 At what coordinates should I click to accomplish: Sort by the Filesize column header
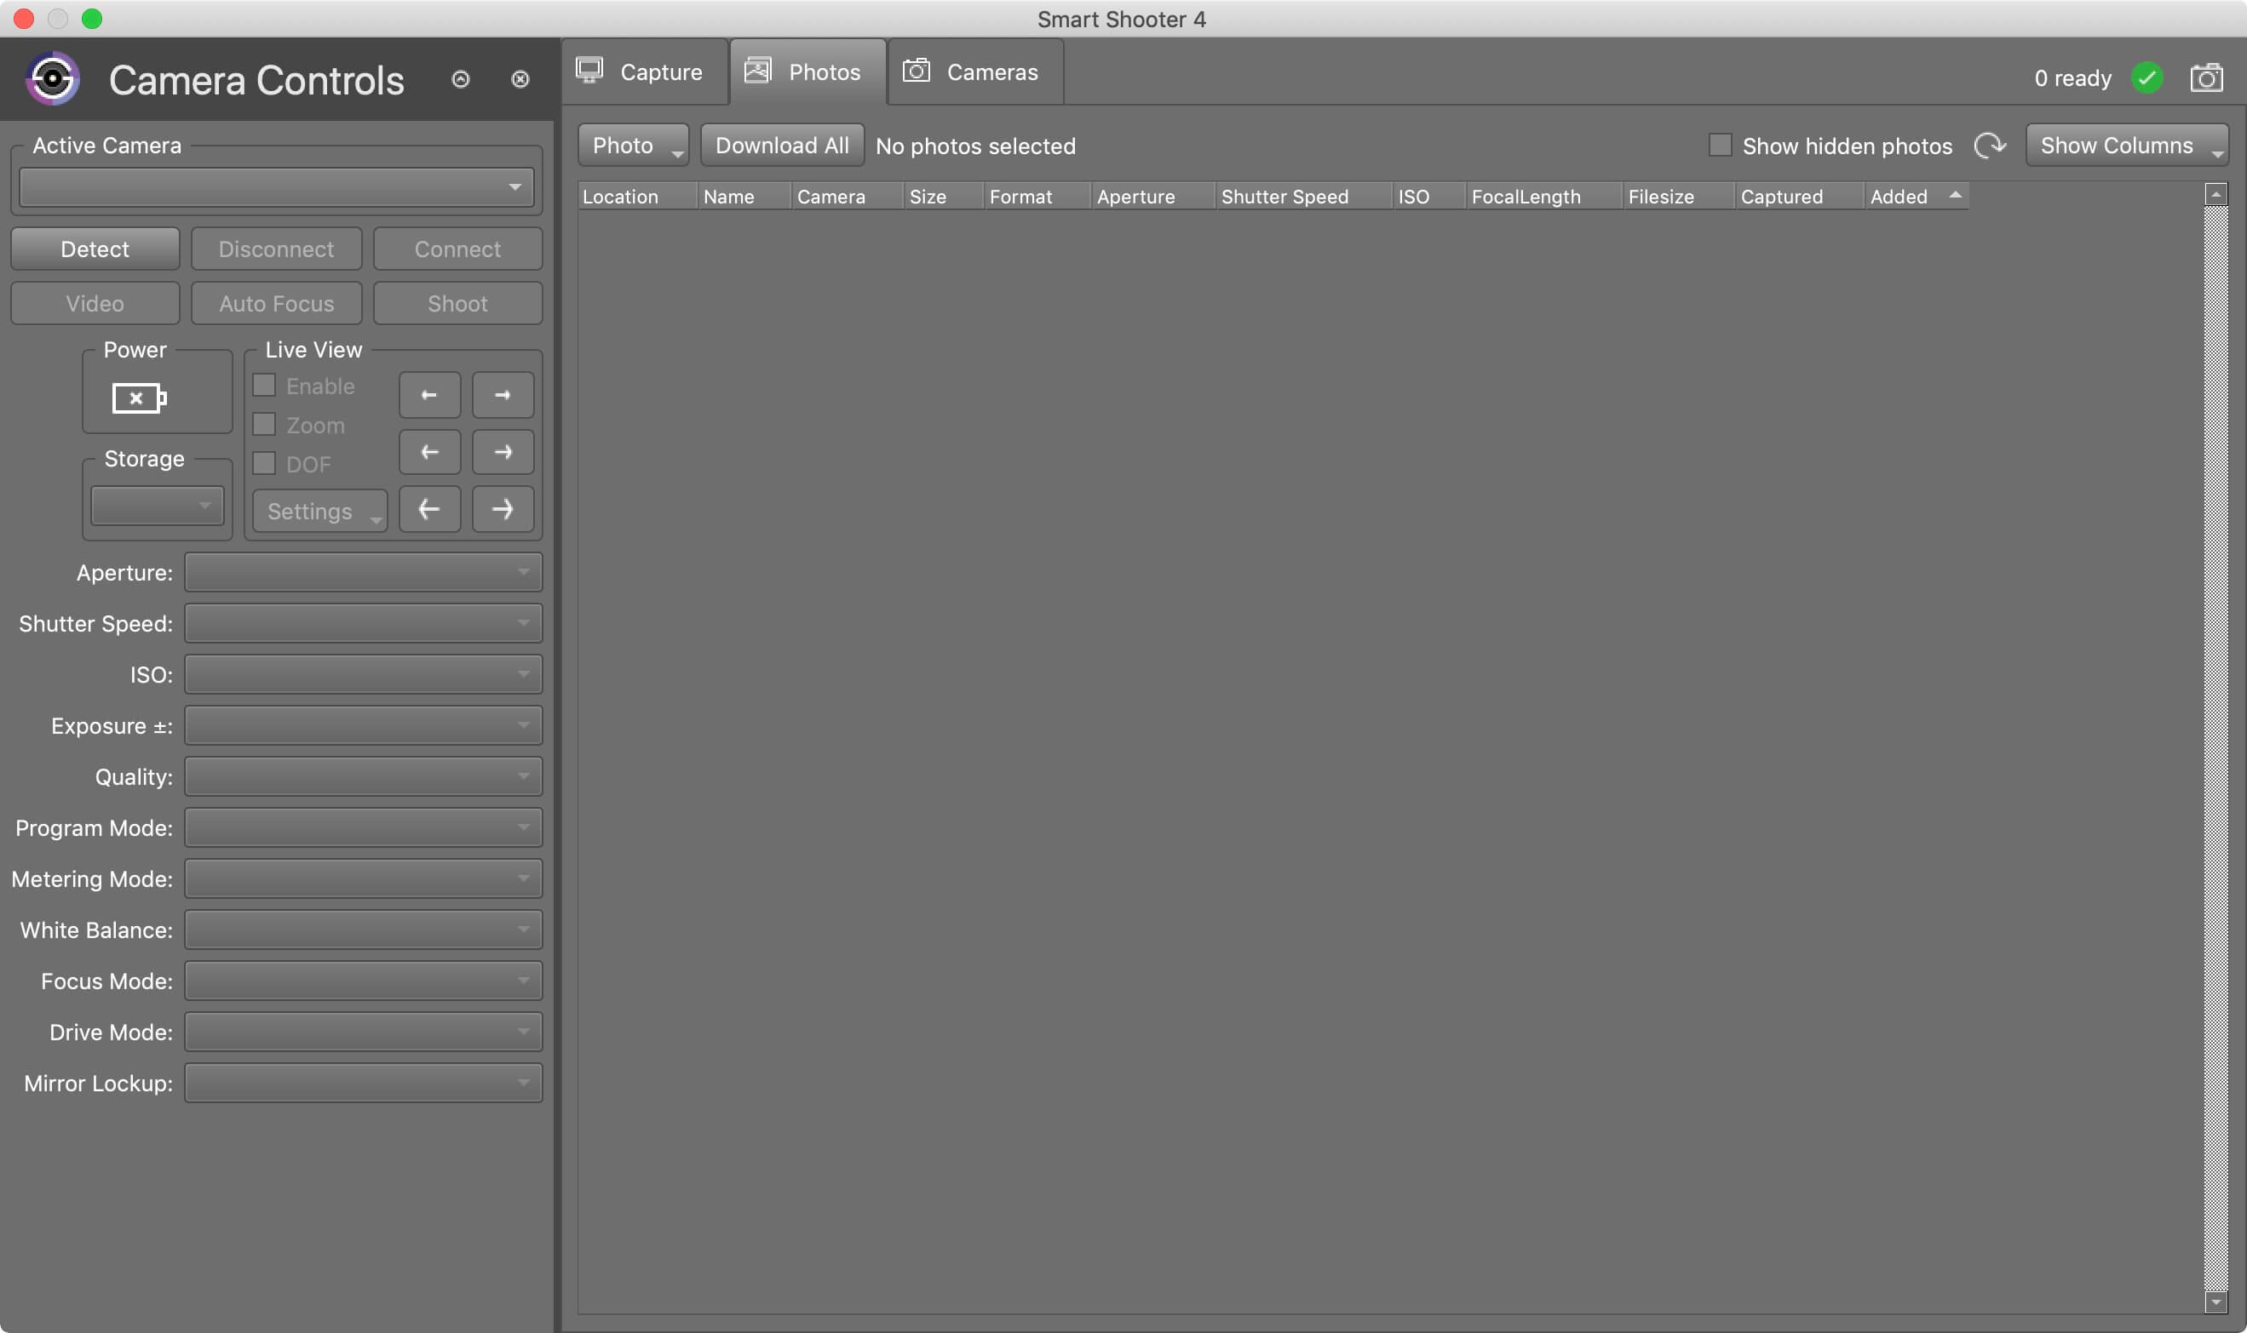1679,196
